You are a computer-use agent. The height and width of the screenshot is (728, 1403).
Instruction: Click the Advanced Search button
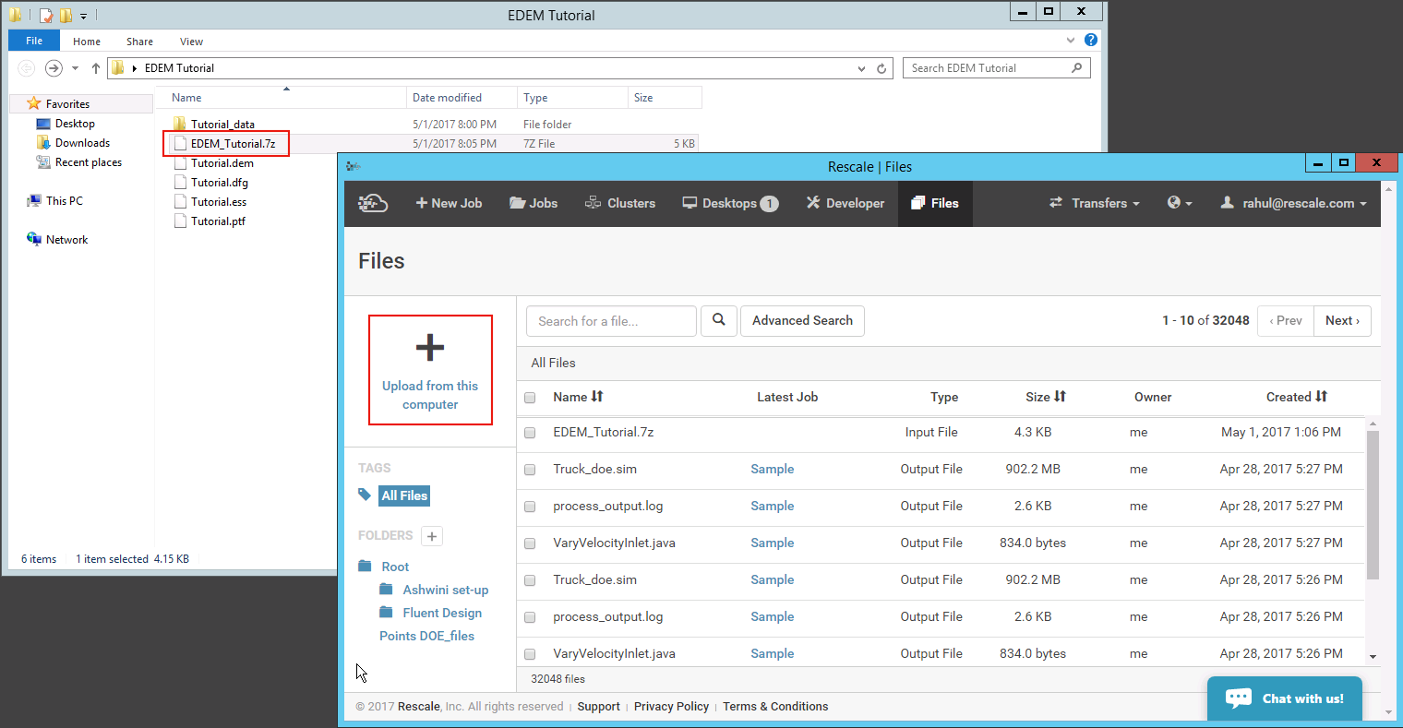(x=802, y=320)
